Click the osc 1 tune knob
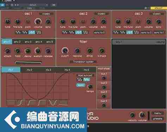 [x=8, y=22]
